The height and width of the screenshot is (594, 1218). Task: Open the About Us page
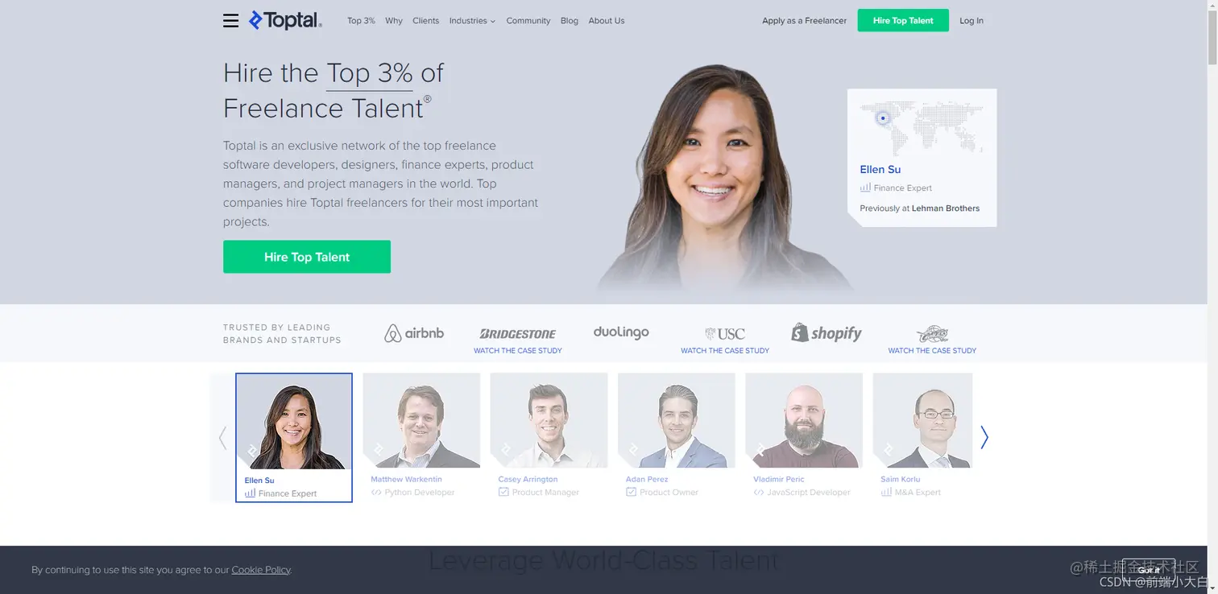[x=607, y=21]
